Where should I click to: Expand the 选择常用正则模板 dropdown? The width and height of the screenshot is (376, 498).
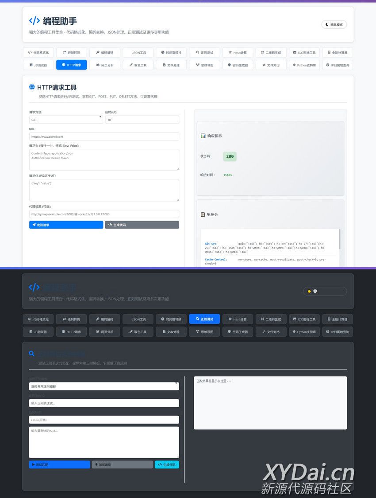pyautogui.click(x=104, y=386)
